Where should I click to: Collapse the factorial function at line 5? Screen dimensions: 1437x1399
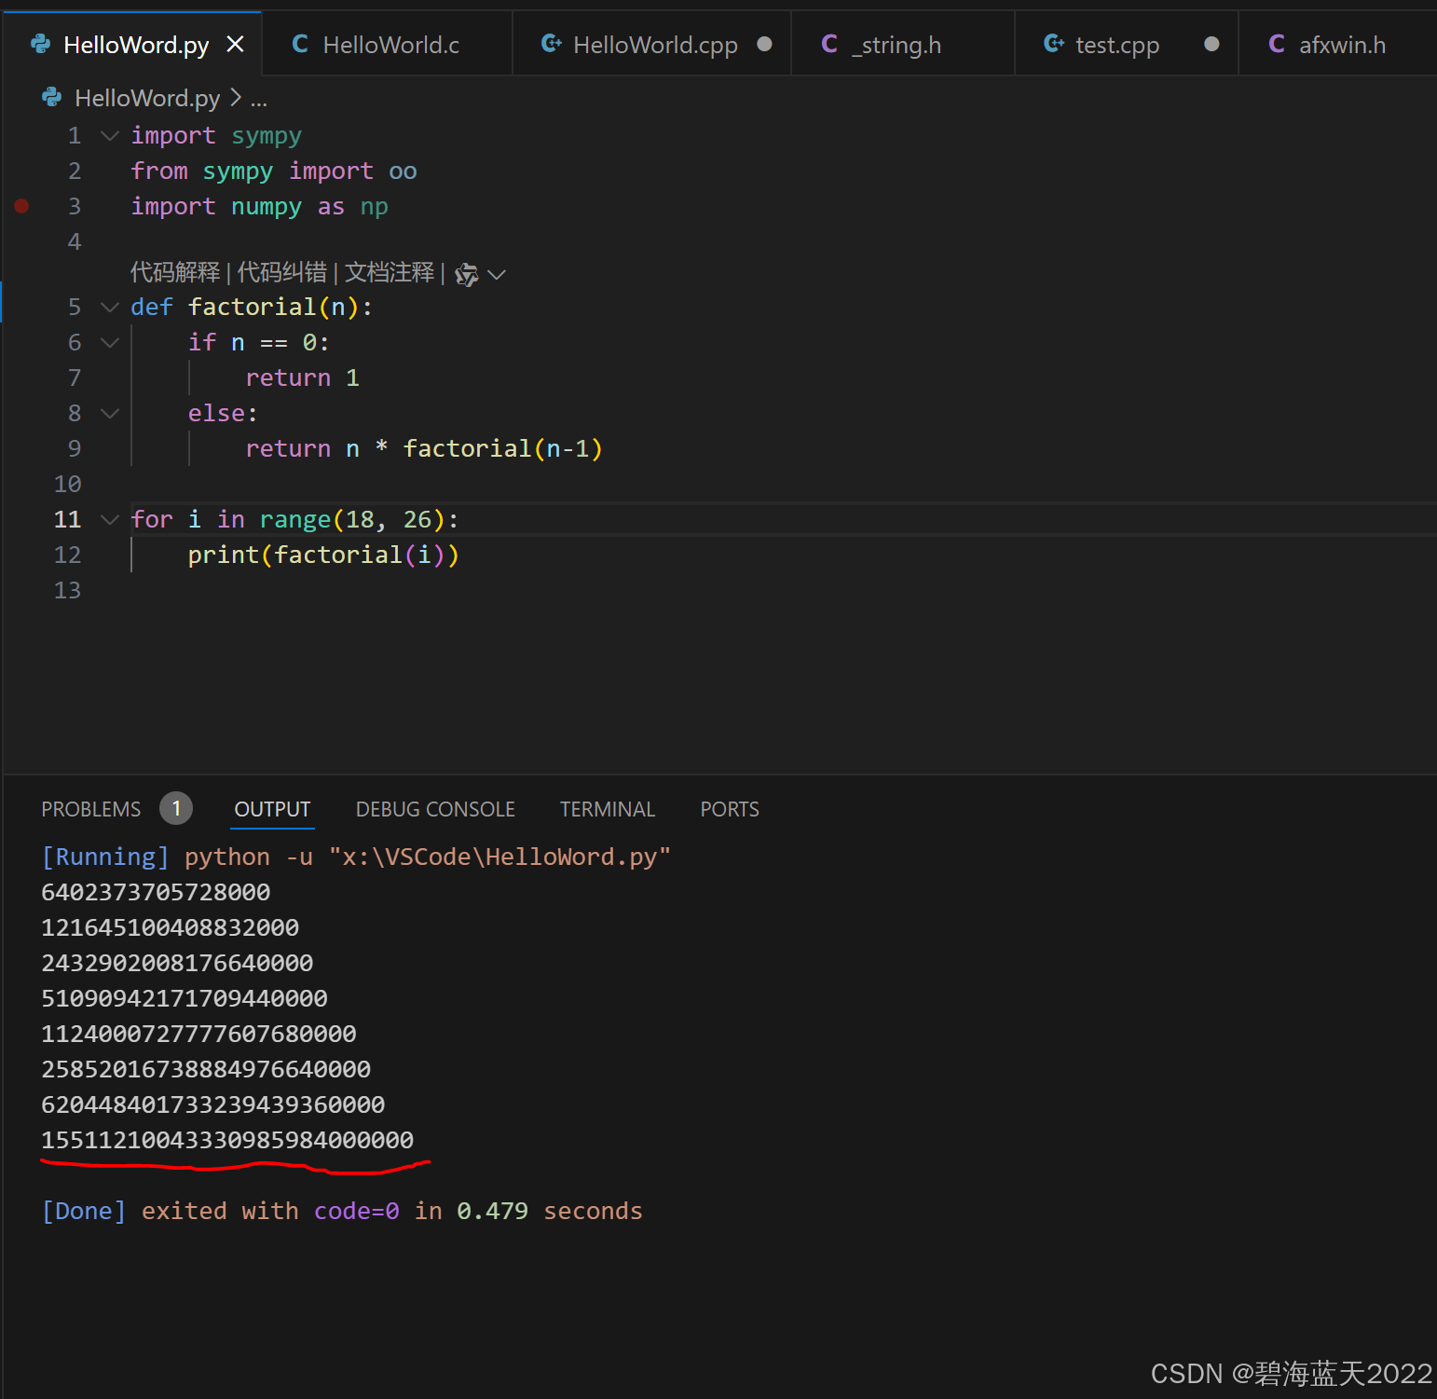tap(109, 308)
